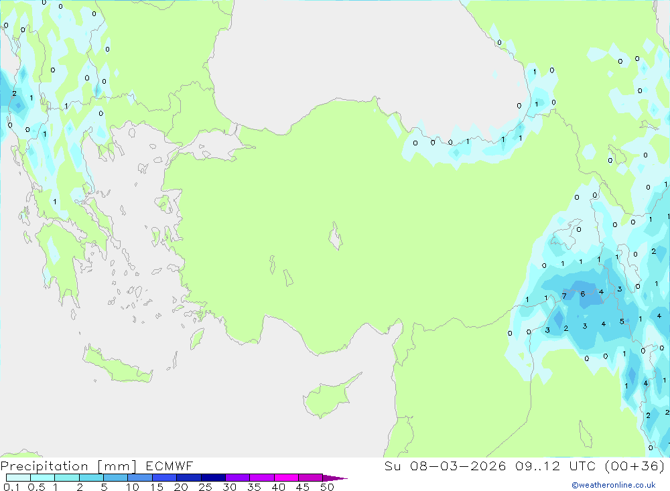Click the '0.1' legend scale label

click(x=11, y=487)
